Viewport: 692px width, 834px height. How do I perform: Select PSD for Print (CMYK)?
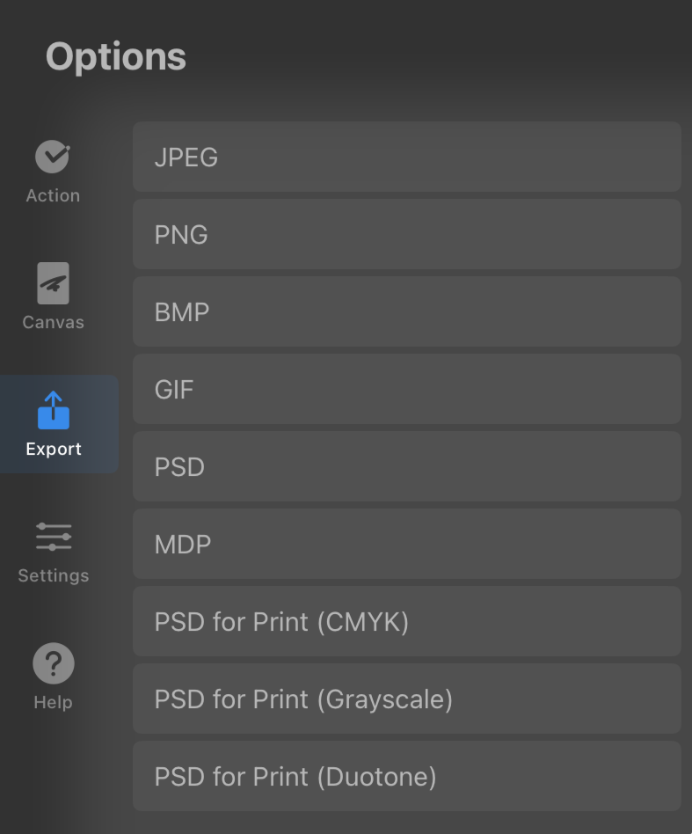coord(407,621)
